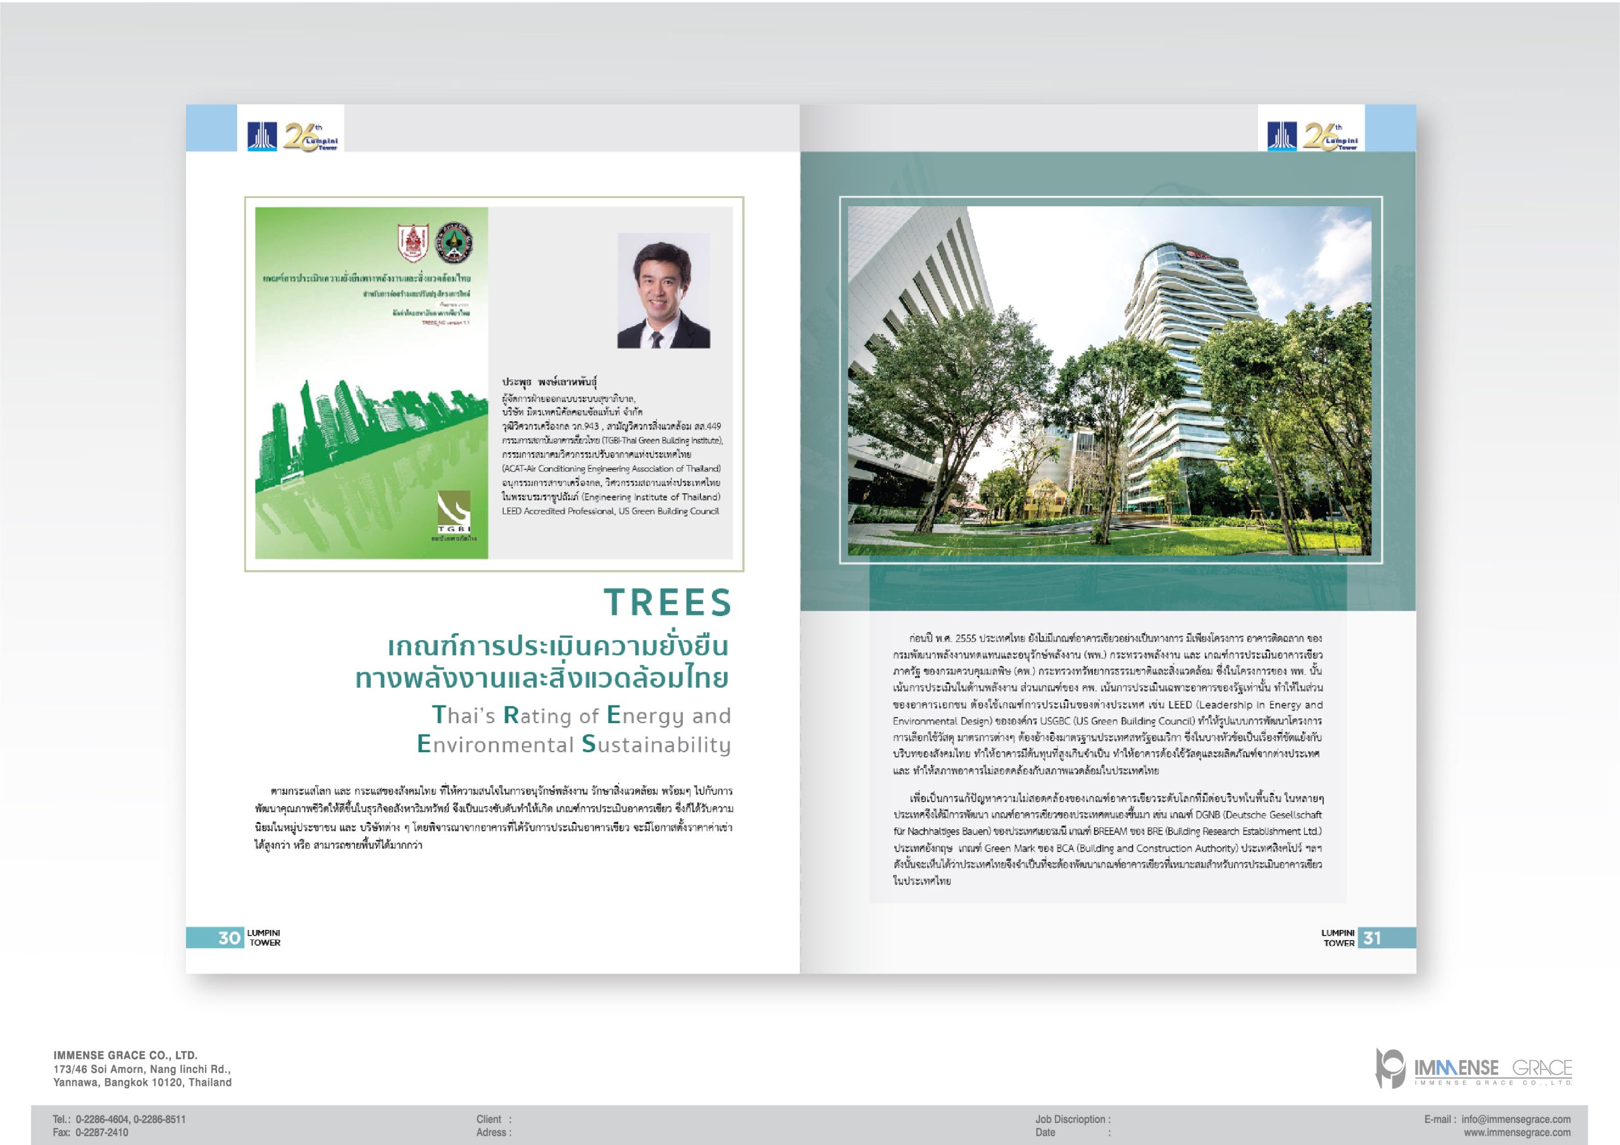1620x1145 pixels.
Task: Click the red university crest on green cover
Action: tap(413, 243)
